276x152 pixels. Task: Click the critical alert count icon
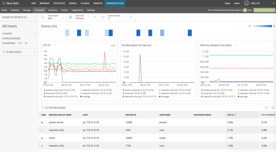[x=18, y=43]
